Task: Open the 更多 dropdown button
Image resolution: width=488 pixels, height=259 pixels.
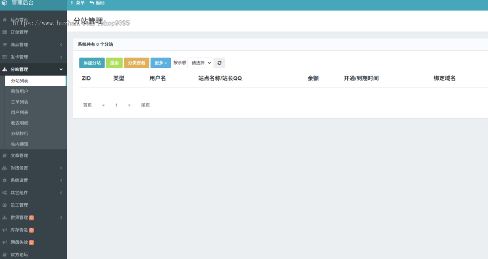Action: (161, 63)
